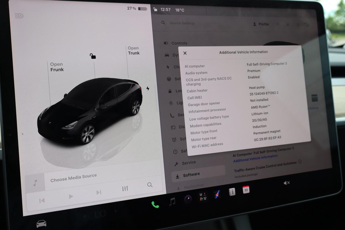Tap the steering wheel icon in sidebar
This screenshot has height=230, width=345.
tap(169, 79)
